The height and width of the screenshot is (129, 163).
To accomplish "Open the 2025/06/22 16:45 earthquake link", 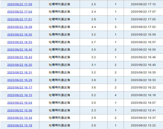I will 20,50.
